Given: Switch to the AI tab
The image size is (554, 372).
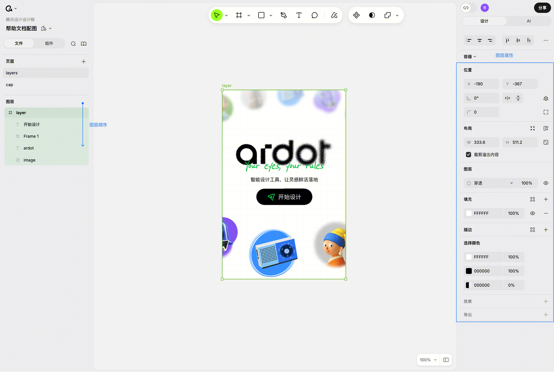Looking at the screenshot, I should pos(529,21).
